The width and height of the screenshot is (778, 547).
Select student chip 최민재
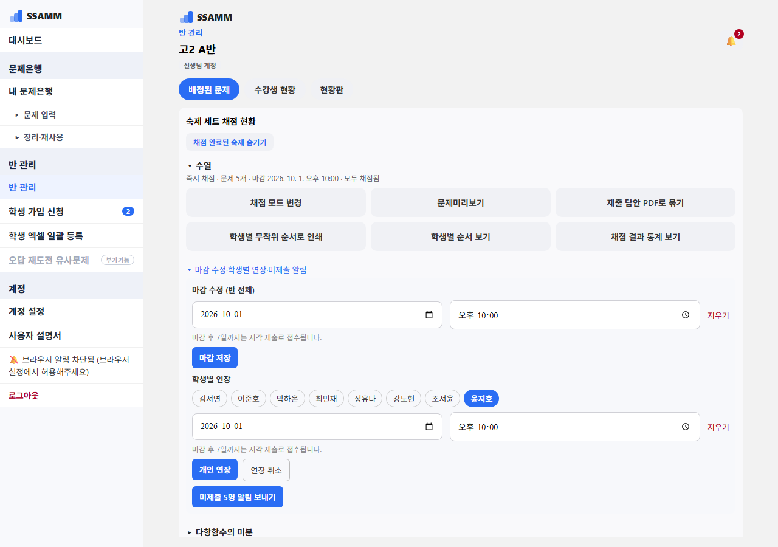click(x=326, y=399)
